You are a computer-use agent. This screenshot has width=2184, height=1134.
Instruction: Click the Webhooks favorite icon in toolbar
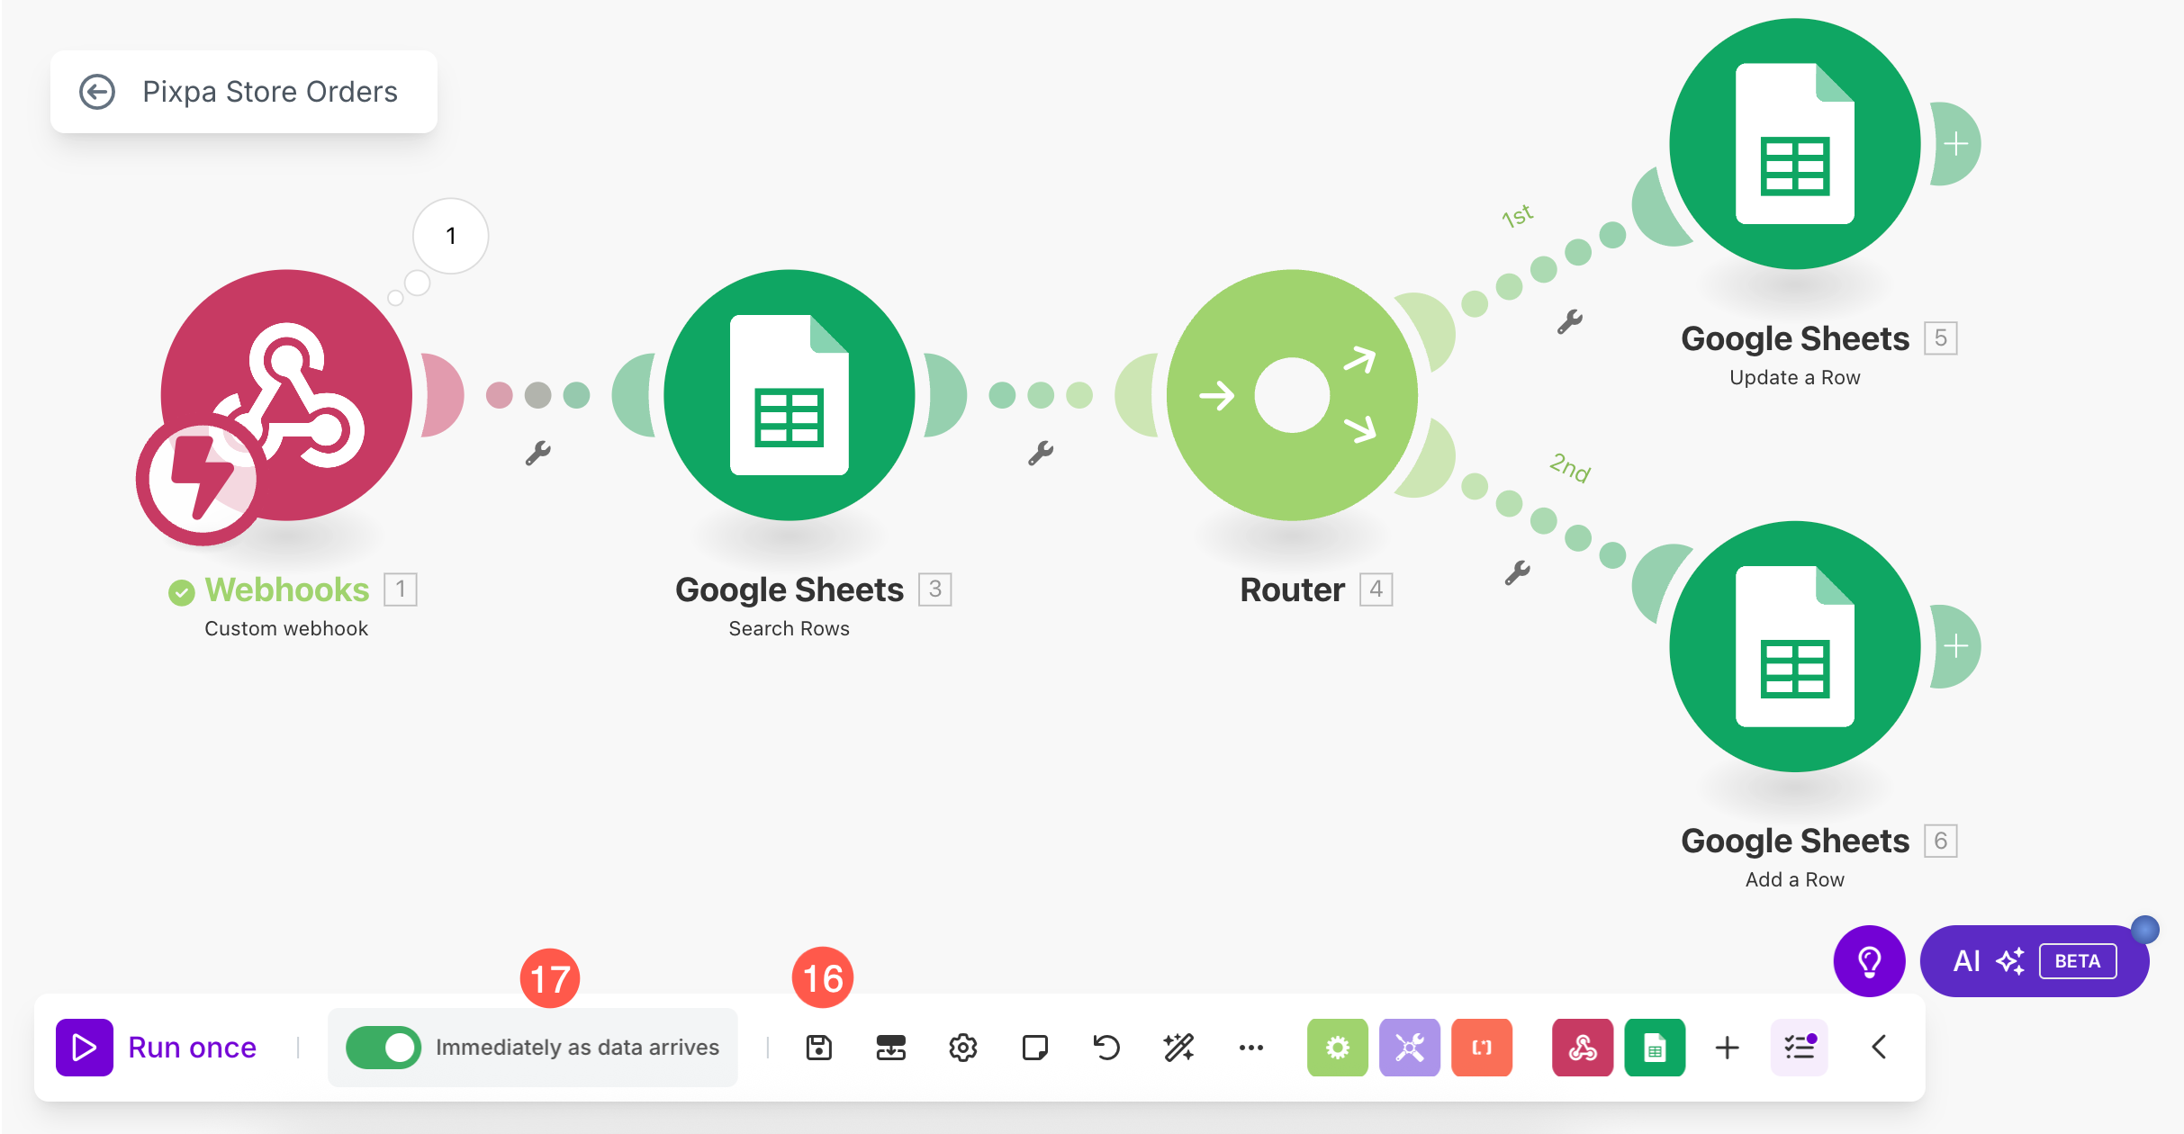(1583, 1048)
